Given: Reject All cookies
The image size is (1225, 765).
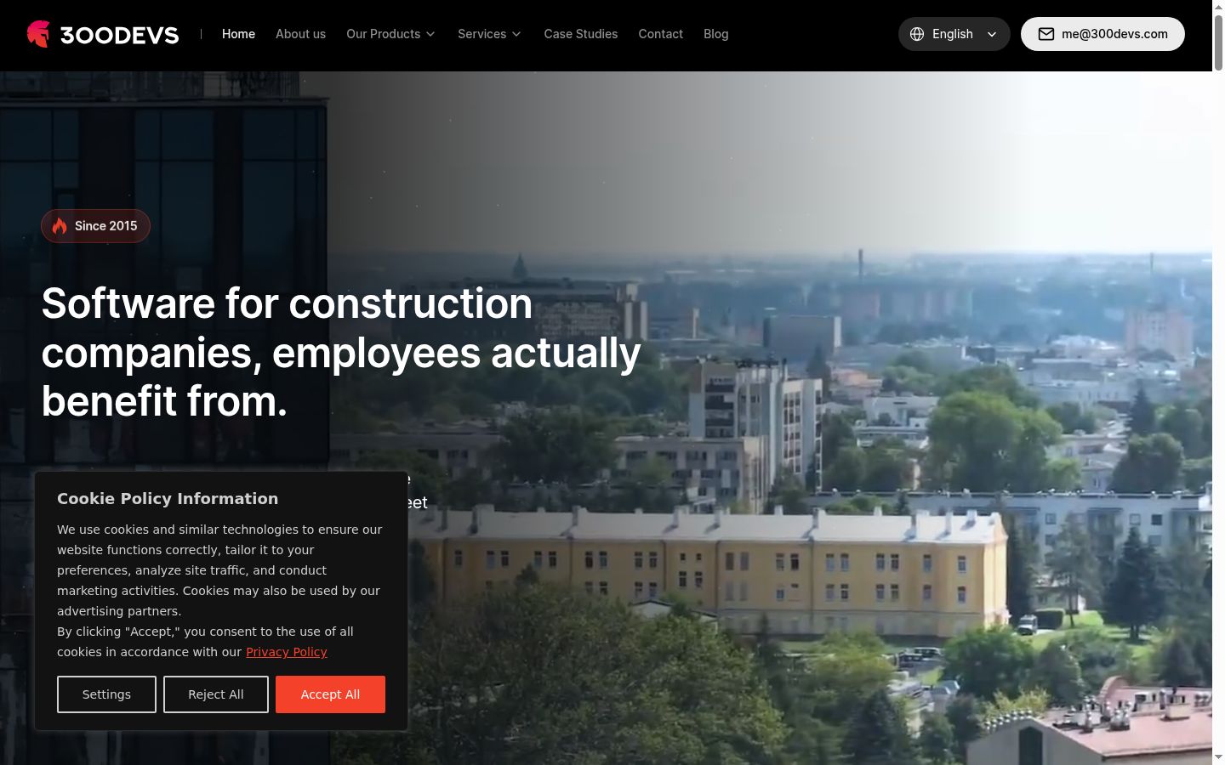Looking at the screenshot, I should [x=216, y=694].
